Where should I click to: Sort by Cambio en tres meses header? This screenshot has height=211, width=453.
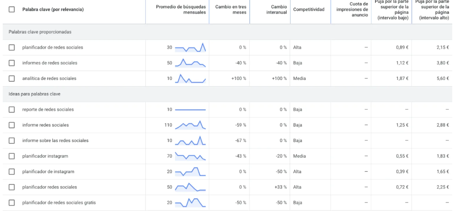click(x=231, y=10)
